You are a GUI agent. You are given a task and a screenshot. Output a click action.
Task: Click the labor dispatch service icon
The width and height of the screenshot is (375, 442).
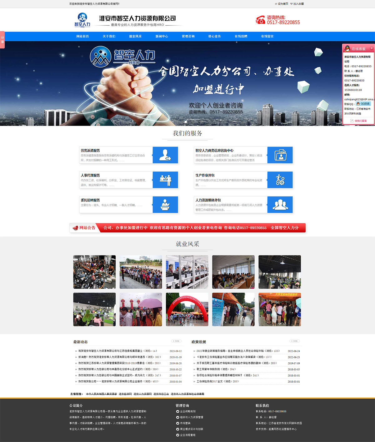tap(165, 155)
